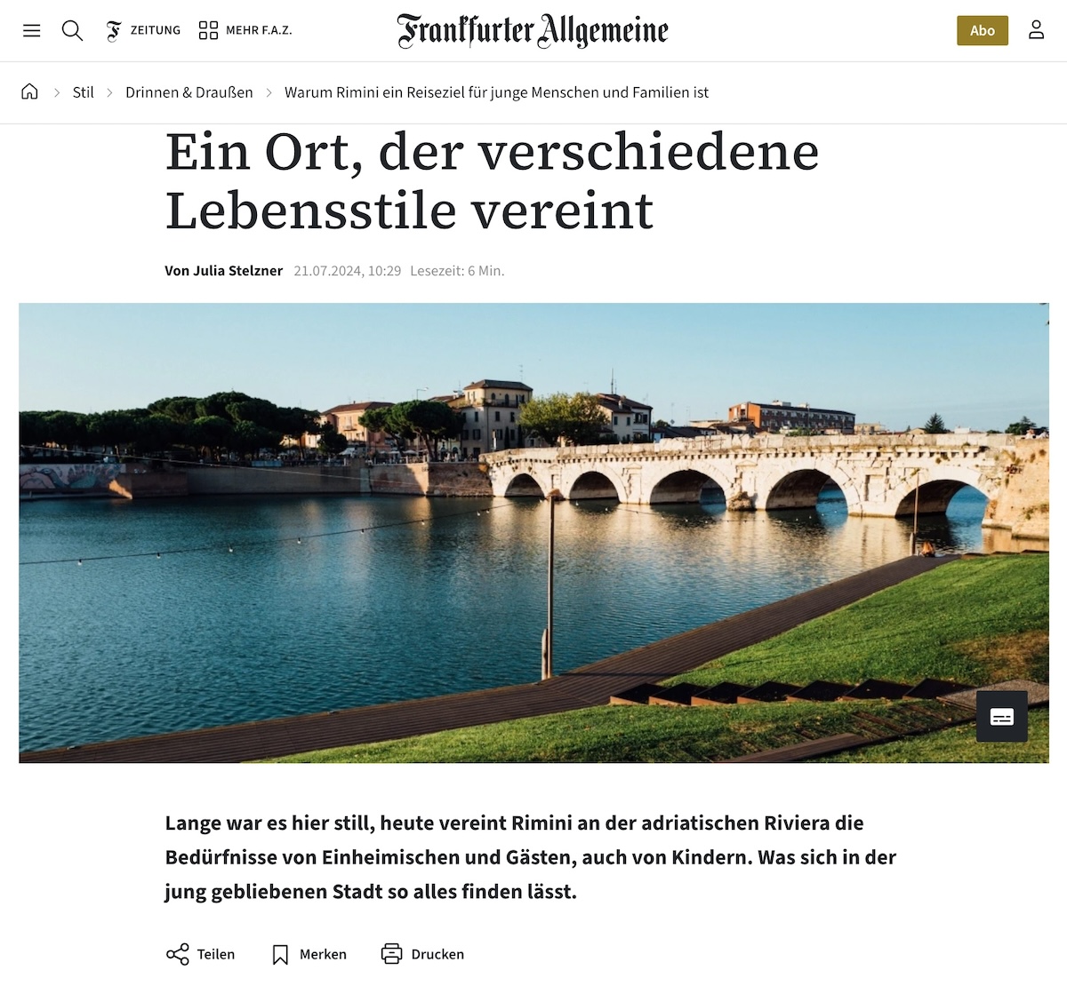Open the MEHR F.A.Z. menu label

pyautogui.click(x=259, y=30)
